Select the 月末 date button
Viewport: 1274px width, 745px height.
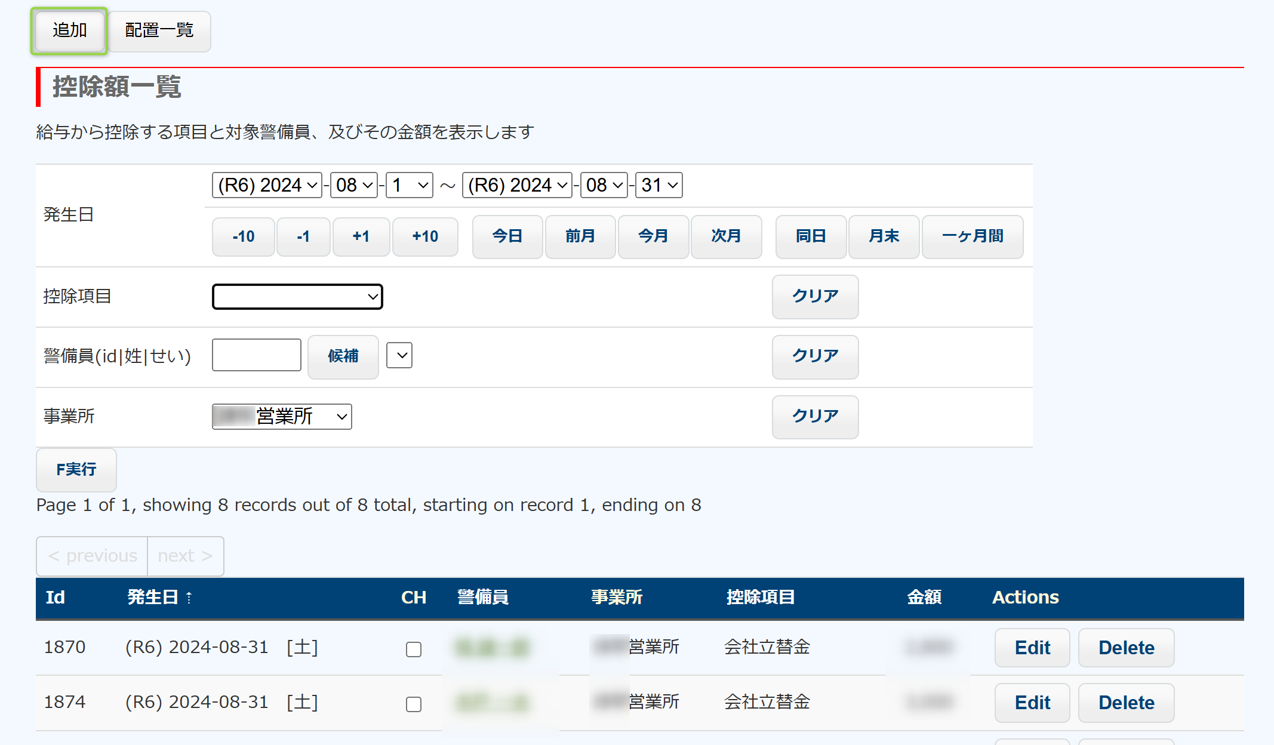click(x=884, y=236)
